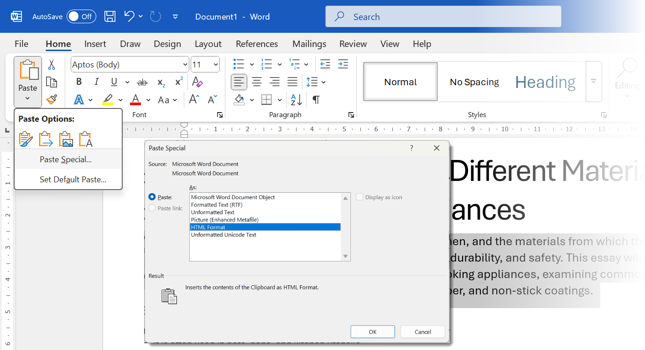The image size is (645, 350).
Task: Apply subscript formatting
Action: (x=160, y=82)
